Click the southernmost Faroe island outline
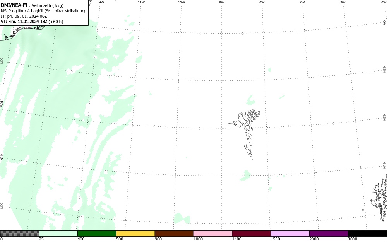This screenshot has width=387, height=242. click(x=248, y=150)
